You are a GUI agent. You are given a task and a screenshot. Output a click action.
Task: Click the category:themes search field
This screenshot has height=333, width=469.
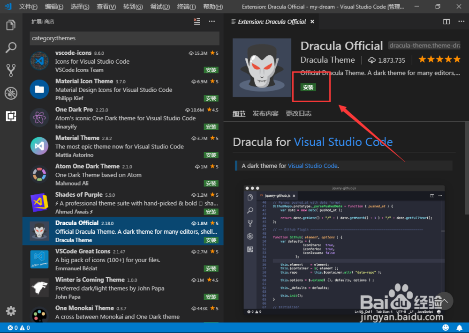(x=124, y=38)
